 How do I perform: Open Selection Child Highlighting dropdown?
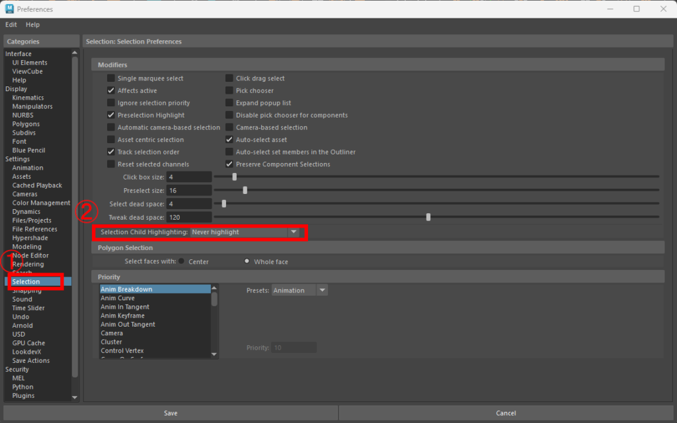245,232
